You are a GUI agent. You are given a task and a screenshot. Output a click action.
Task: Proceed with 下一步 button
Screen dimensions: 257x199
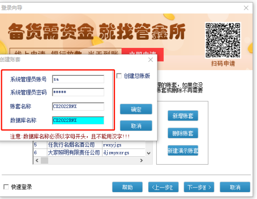click(199, 187)
